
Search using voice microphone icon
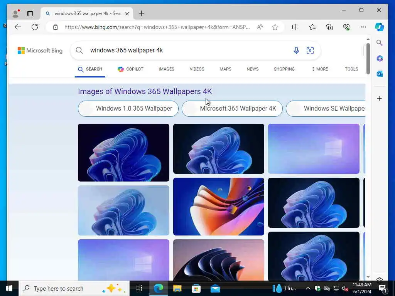pyautogui.click(x=296, y=50)
